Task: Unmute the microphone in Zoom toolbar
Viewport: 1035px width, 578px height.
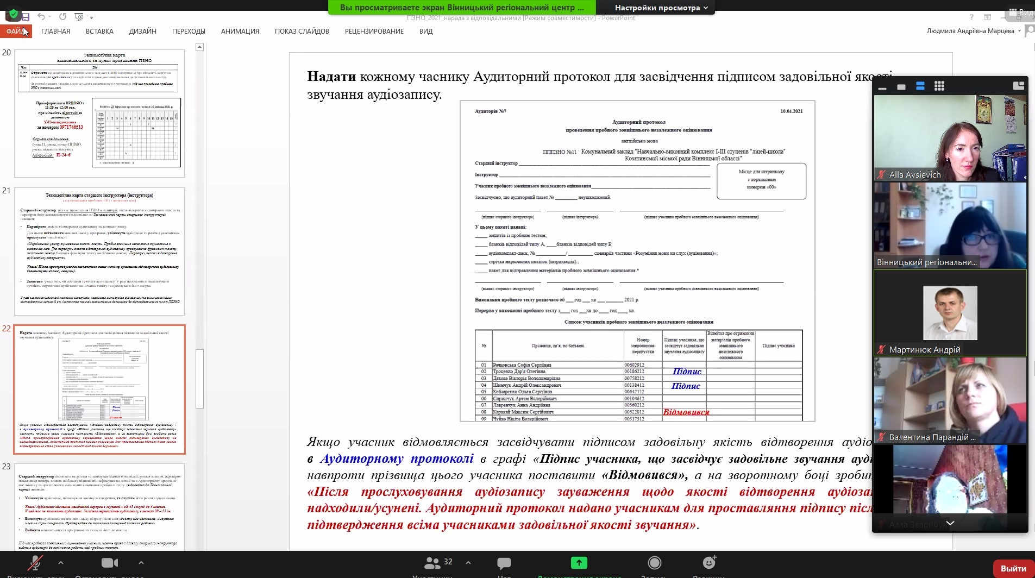Action: [x=36, y=563]
